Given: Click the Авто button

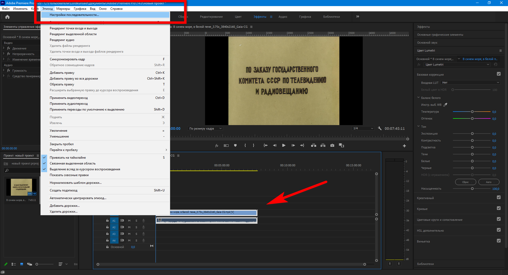Looking at the screenshot, I should click(489, 182).
